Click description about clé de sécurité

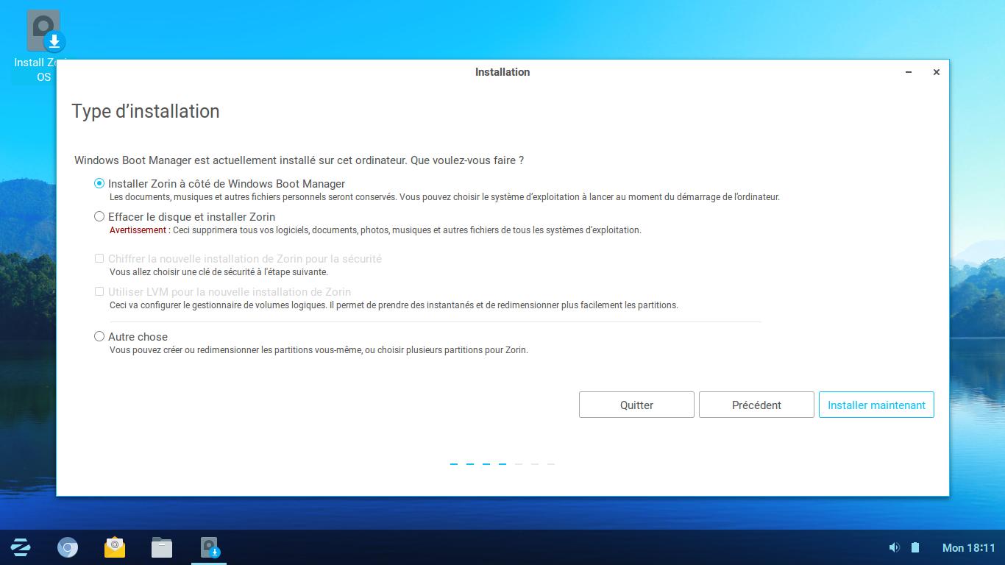pyautogui.click(x=219, y=272)
